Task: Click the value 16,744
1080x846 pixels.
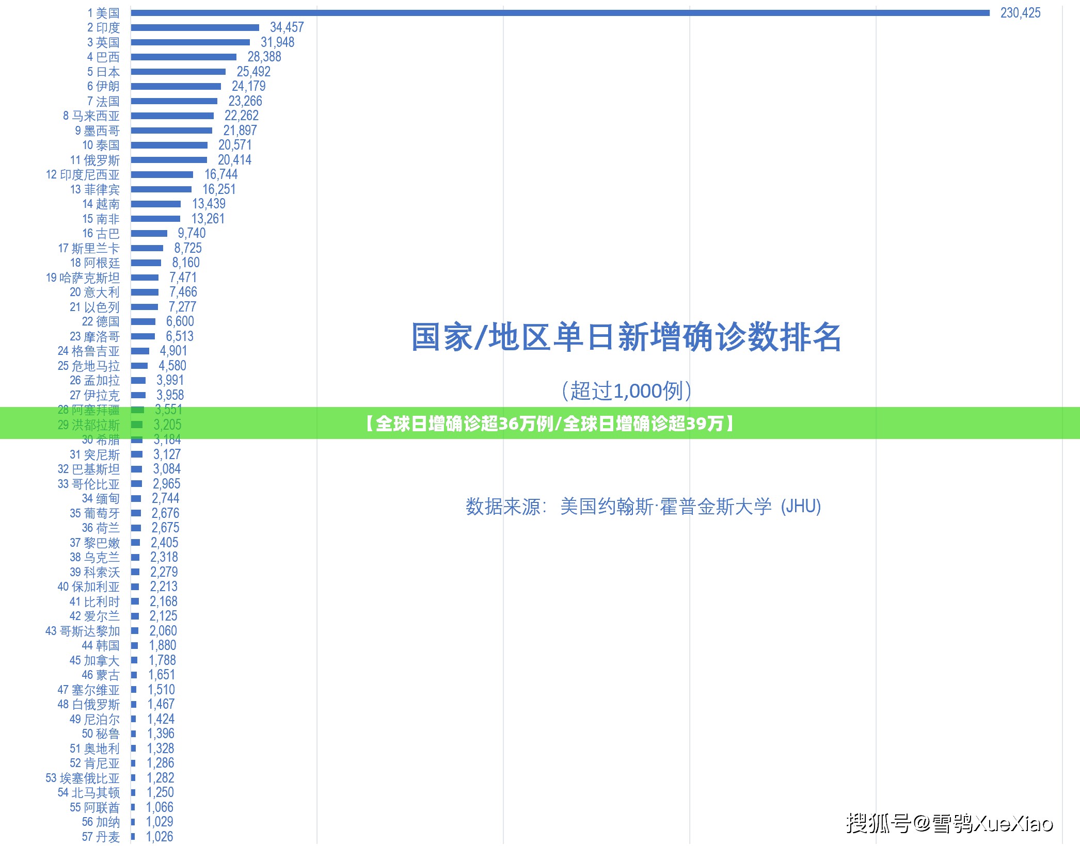Action: click(x=221, y=174)
